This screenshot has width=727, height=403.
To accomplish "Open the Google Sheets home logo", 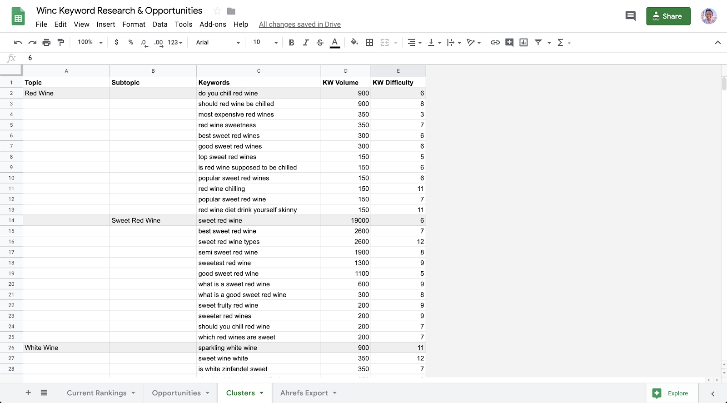I will point(18,17).
